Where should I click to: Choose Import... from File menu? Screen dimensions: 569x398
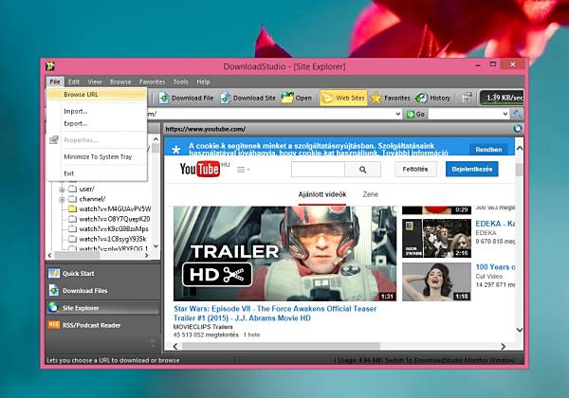(x=97, y=111)
